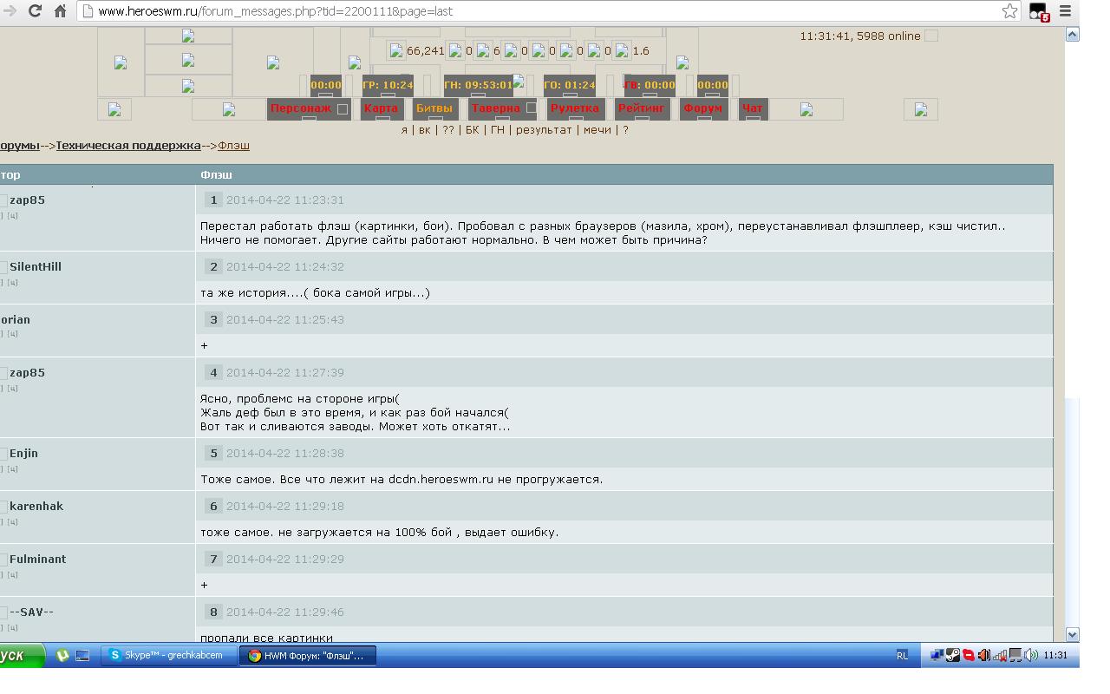This screenshot has height=694, width=1110.
Task: Click text 'та же история....( бока самой игры...)'
Action: click(x=315, y=293)
